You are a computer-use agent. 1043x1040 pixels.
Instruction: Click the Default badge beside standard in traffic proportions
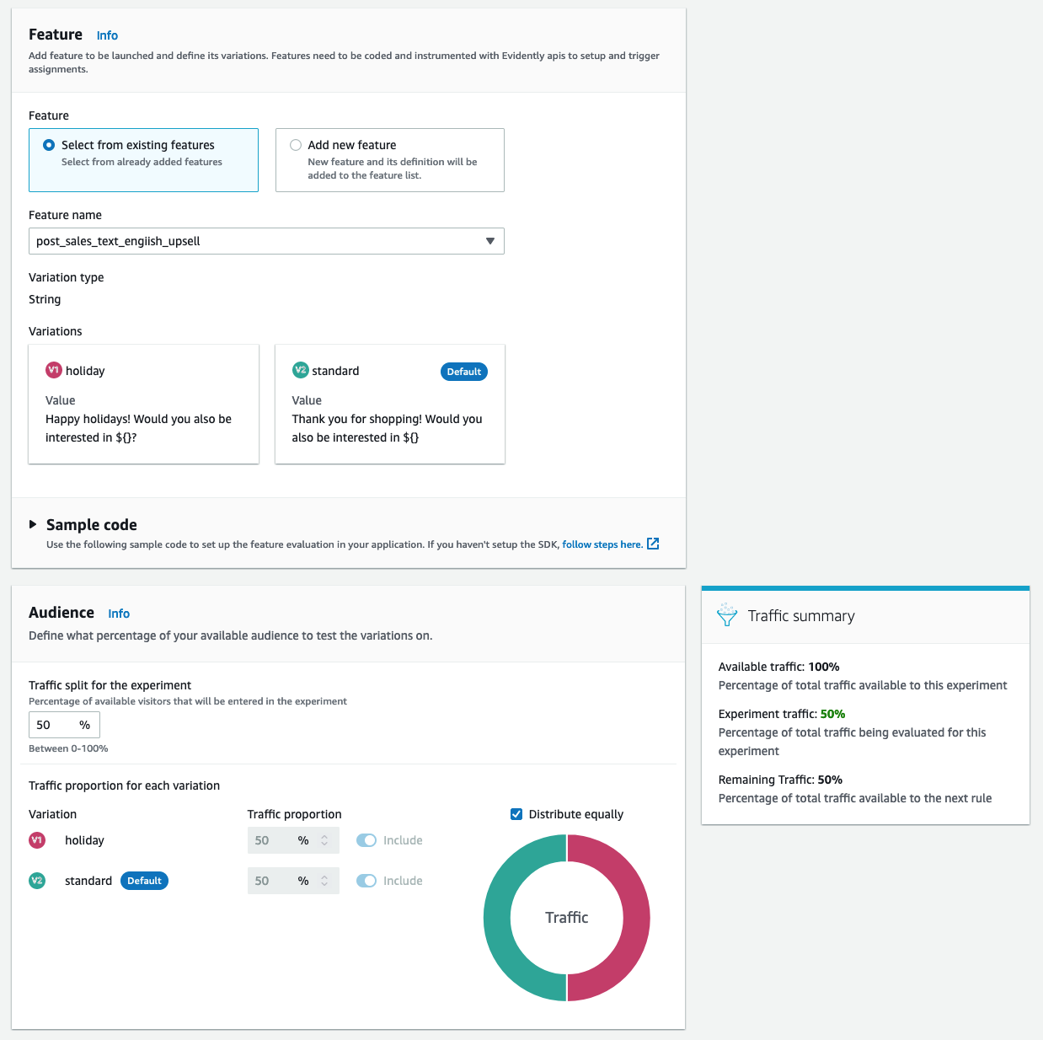[144, 881]
